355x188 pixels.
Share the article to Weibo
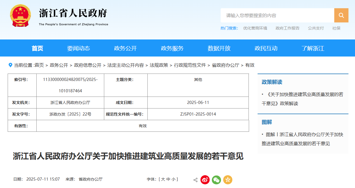pos(205,179)
